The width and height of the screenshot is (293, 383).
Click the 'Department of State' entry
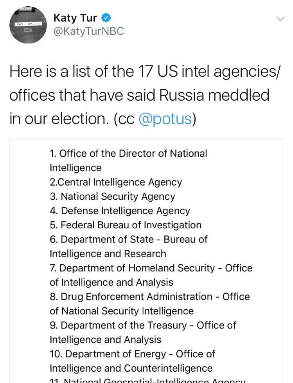click(129, 239)
